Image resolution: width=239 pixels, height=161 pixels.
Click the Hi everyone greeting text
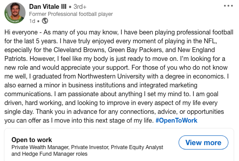click(21, 32)
